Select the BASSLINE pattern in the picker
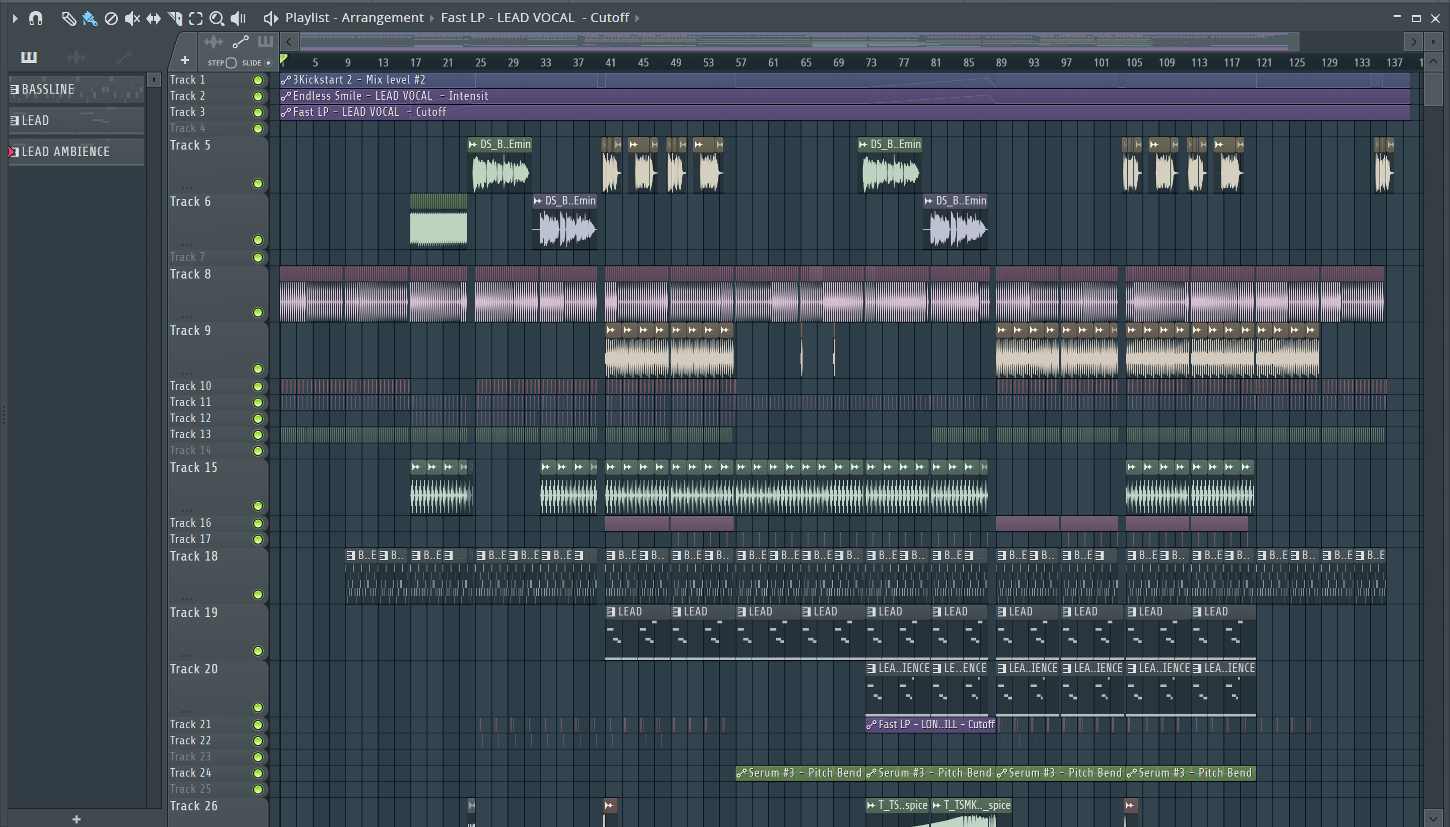The height and width of the screenshot is (827, 1450). click(76, 89)
